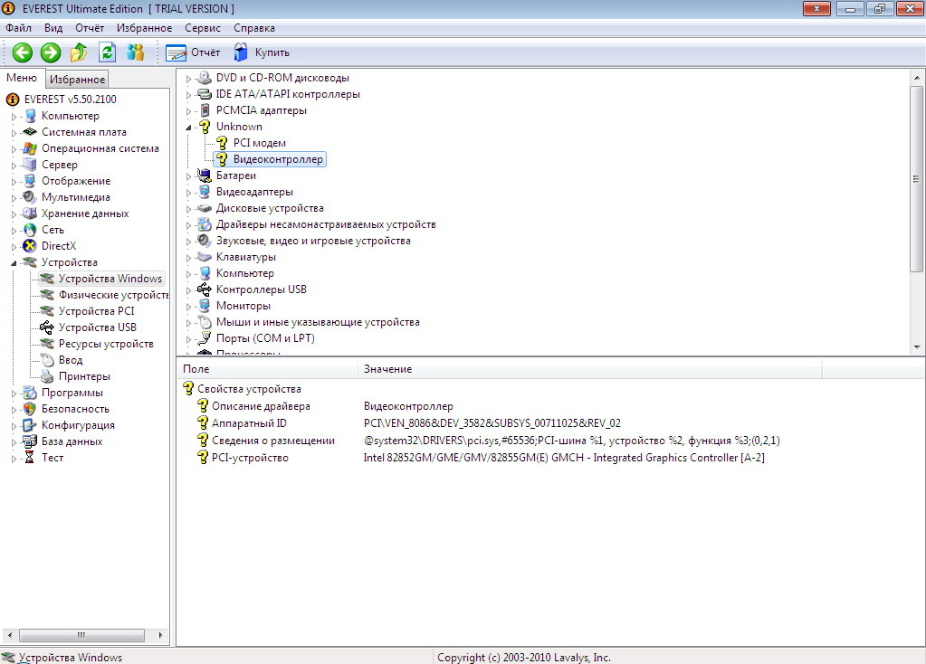Viewport: 926px width, 664px height.
Task: Click the Intel 82852GM Integrated Graphics Controller value
Action: 564,458
